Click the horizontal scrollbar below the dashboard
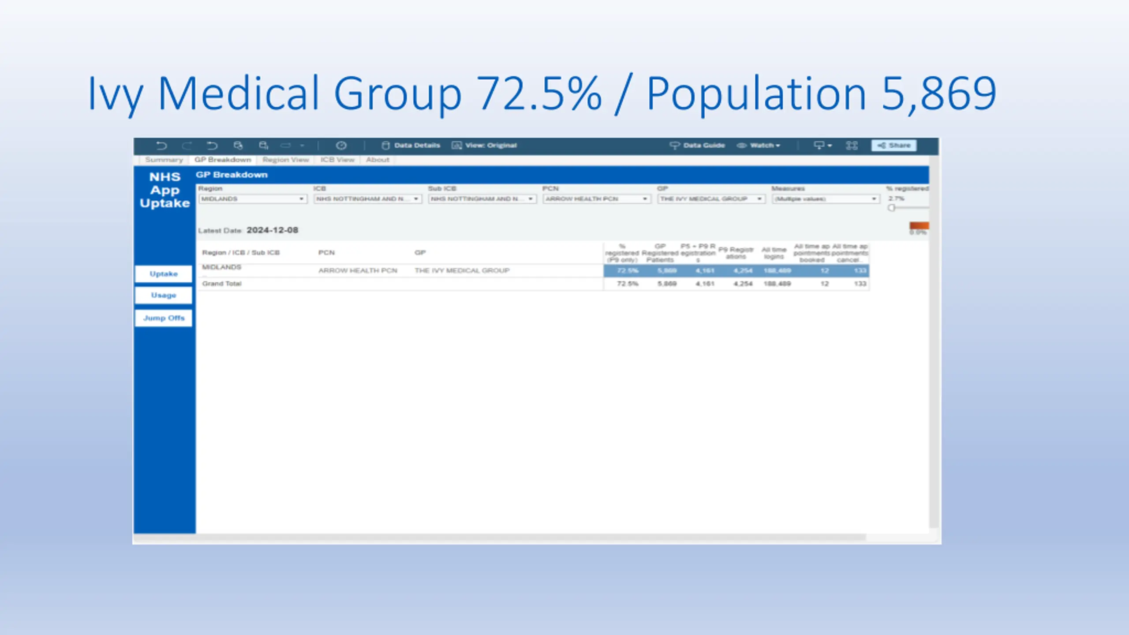 (x=500, y=538)
